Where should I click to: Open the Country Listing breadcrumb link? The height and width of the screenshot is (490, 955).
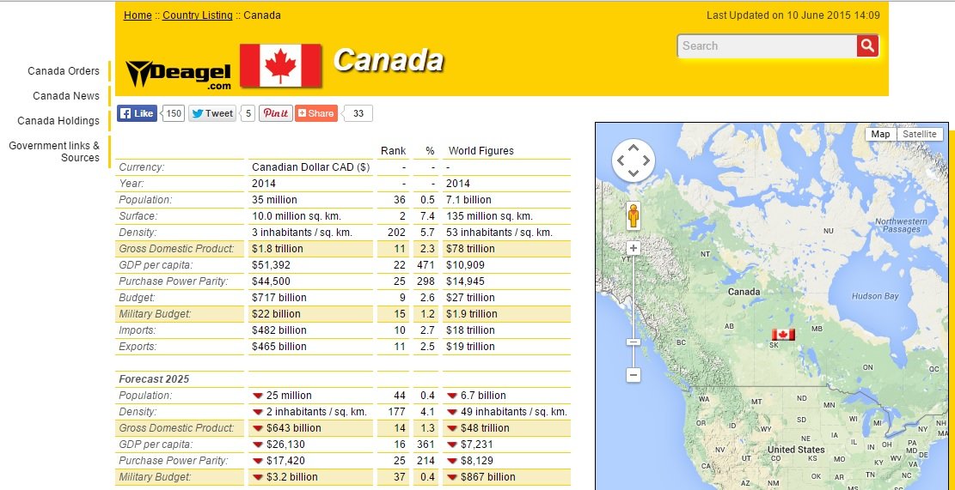coord(198,15)
